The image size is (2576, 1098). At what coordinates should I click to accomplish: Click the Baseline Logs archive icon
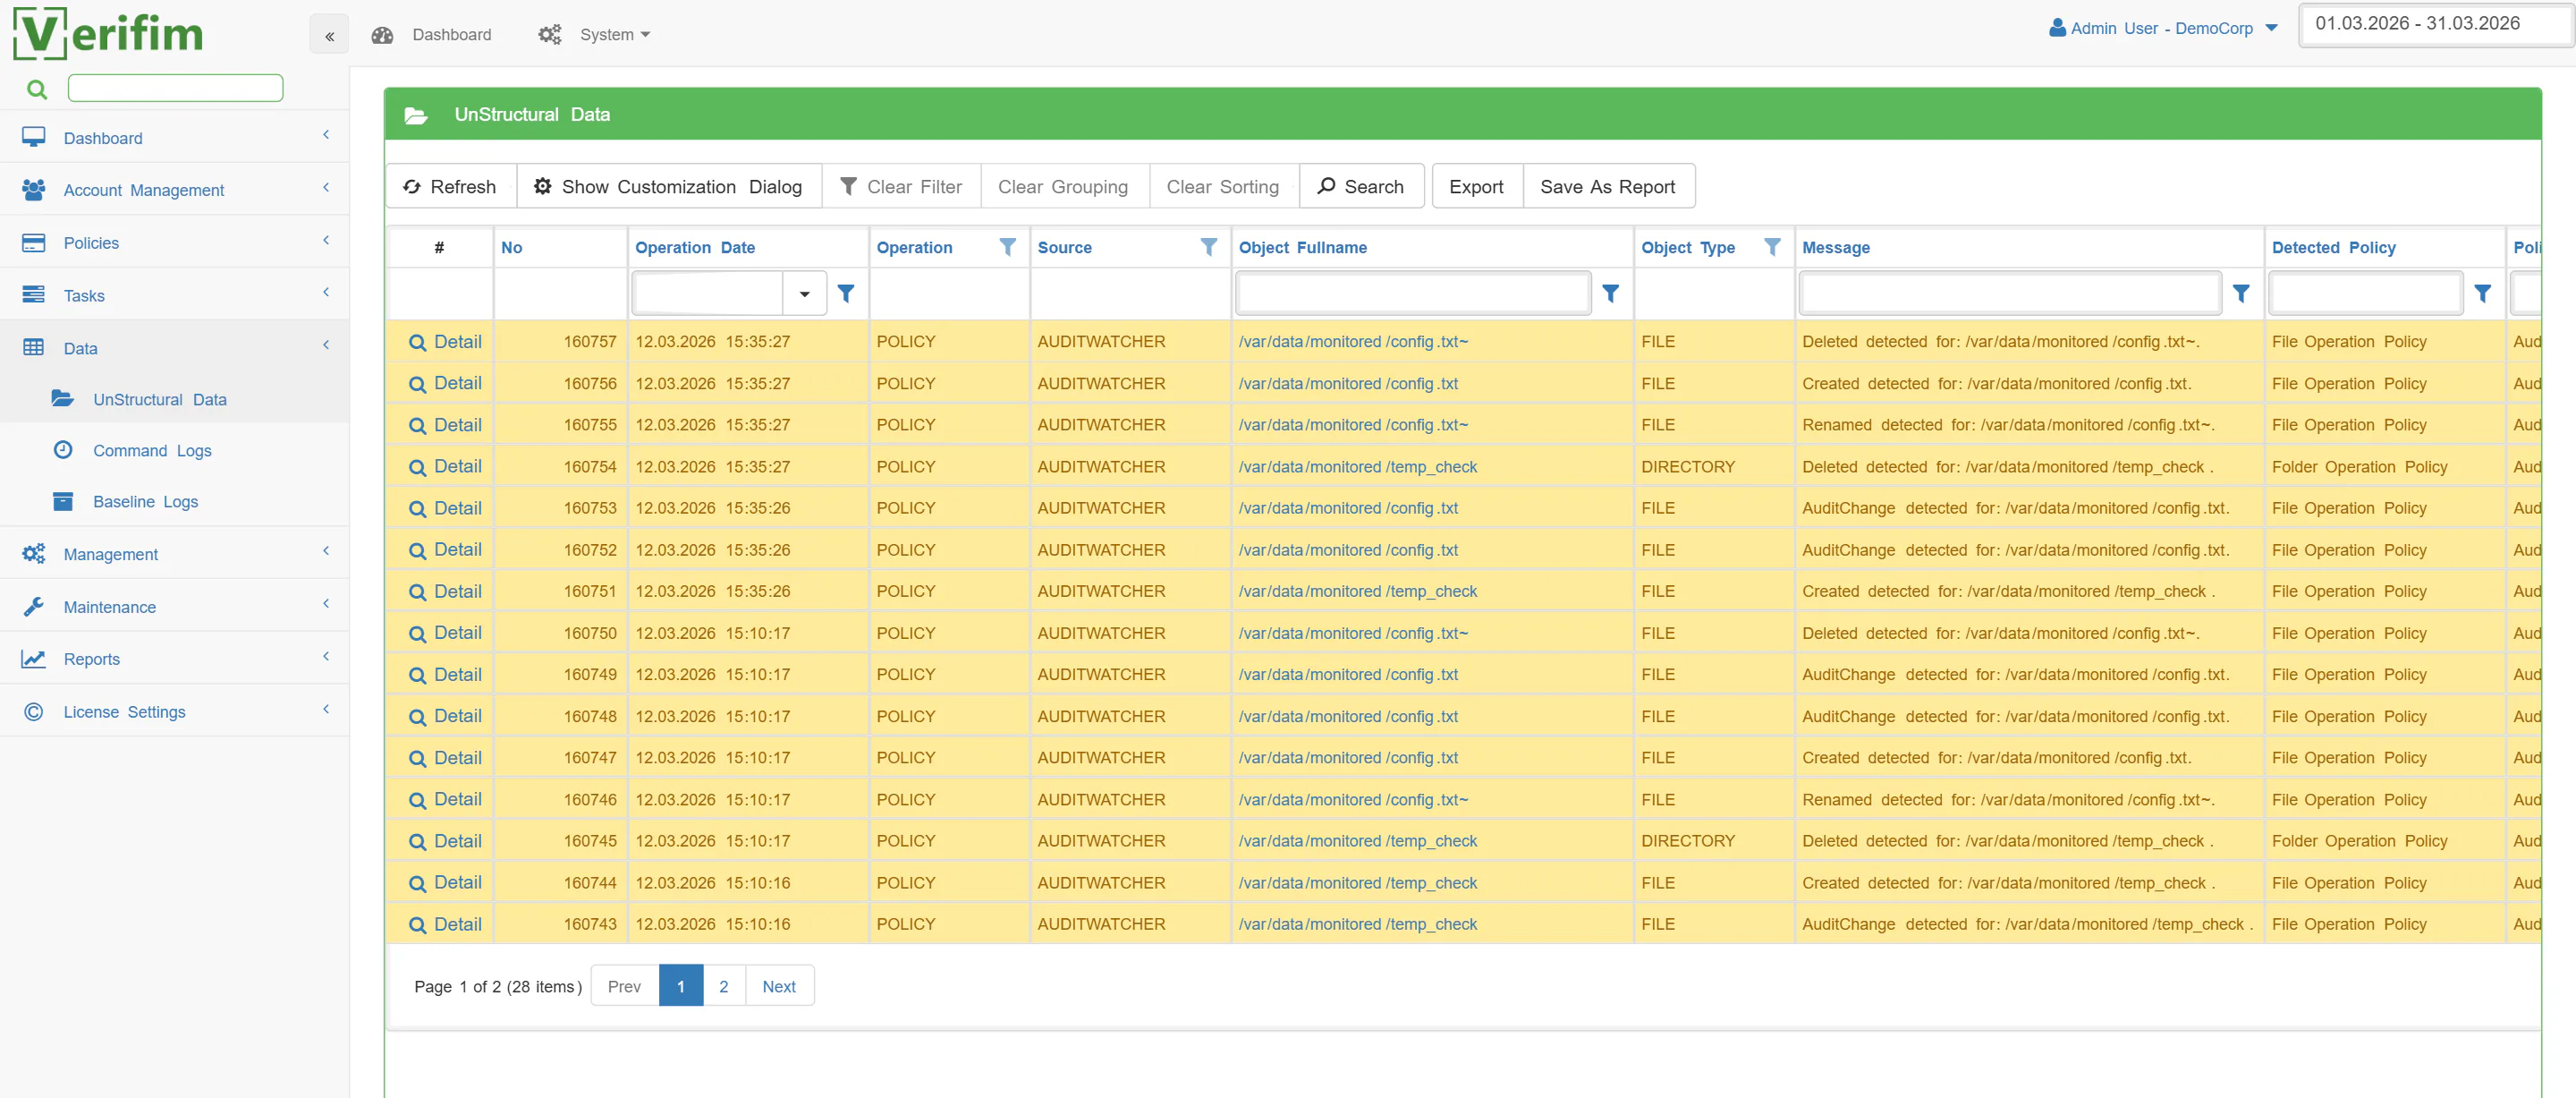63,501
